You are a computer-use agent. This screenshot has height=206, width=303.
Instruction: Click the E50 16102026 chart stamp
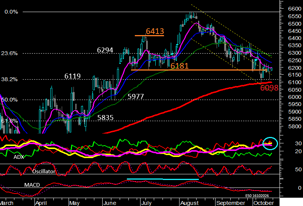(x=257, y=195)
